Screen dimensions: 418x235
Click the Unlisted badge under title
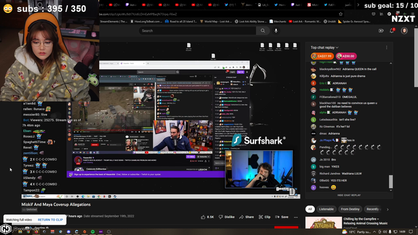tap(29, 210)
